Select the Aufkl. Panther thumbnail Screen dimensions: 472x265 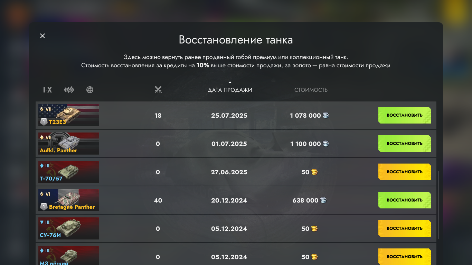[x=69, y=144]
